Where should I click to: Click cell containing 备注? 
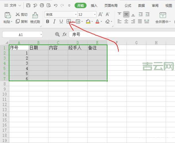coord(97,48)
